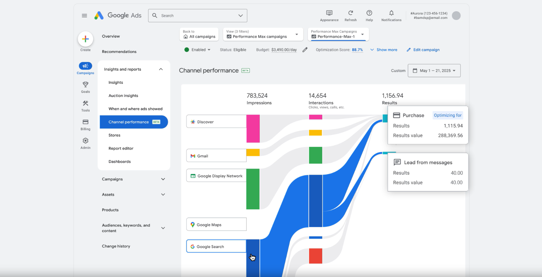Select the Gmail channel box
Image resolution: width=542 pixels, height=277 pixels.
click(x=217, y=155)
